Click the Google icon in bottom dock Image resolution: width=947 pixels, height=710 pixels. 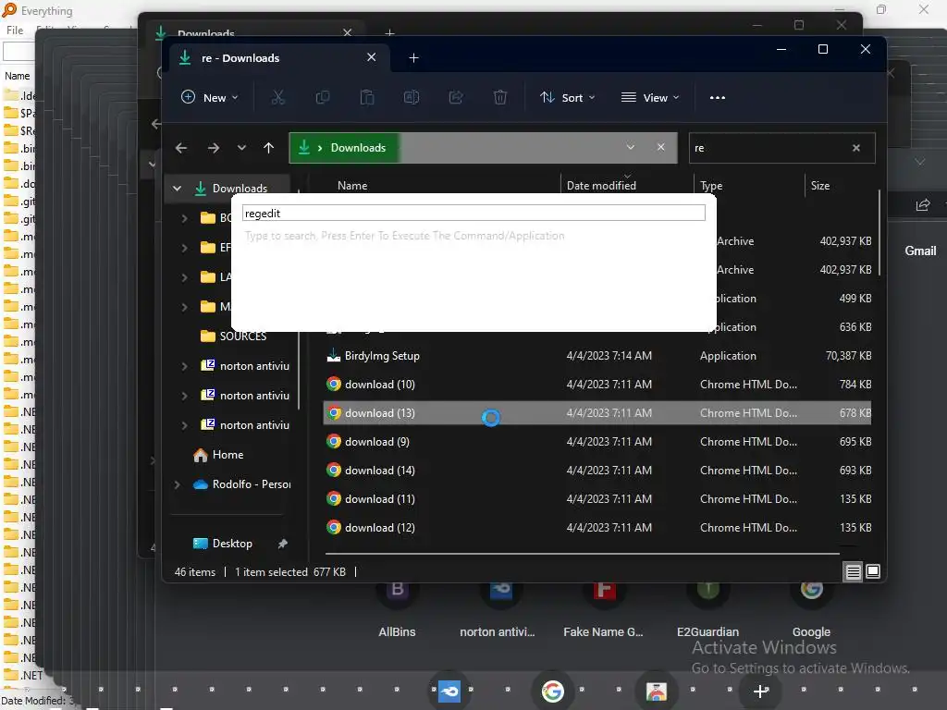(x=552, y=691)
